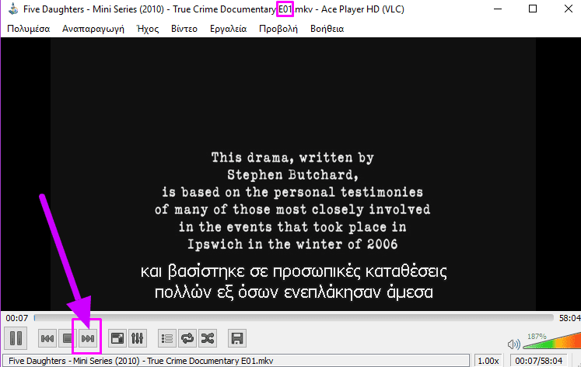This screenshot has height=367, width=581.
Task: Click elapsed time label 00:07 left of seek bar
Action: (x=16, y=318)
